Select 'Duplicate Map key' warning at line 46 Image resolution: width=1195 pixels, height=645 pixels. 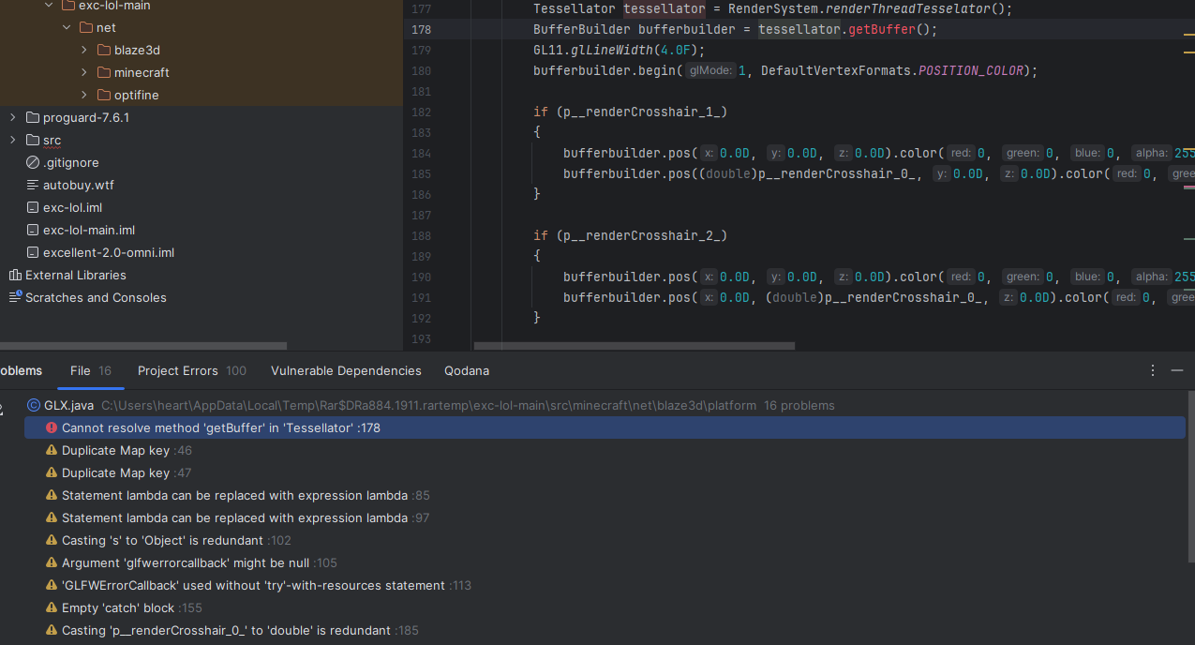point(605,450)
